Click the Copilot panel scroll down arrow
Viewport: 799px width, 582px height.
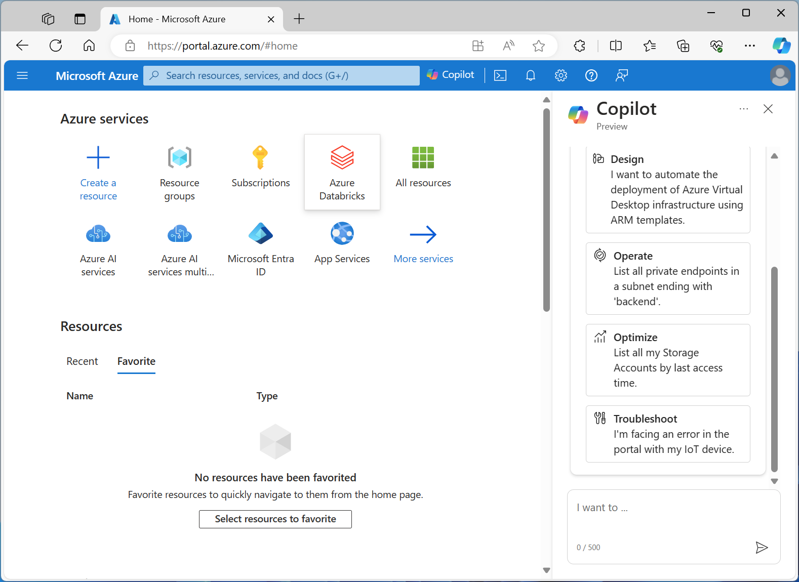774,481
